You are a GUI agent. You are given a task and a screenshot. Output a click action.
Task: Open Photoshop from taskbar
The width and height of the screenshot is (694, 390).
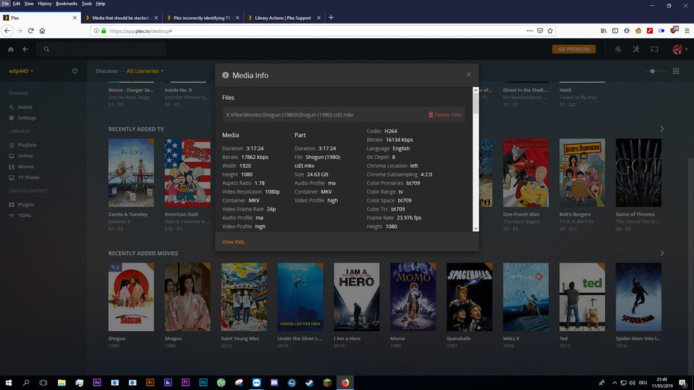[x=203, y=383]
